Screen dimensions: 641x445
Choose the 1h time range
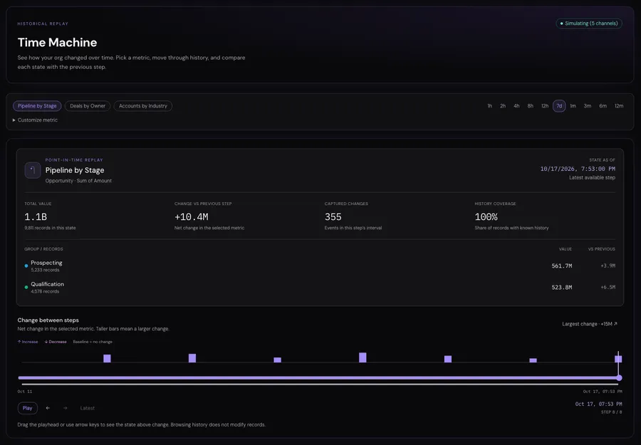tap(489, 106)
